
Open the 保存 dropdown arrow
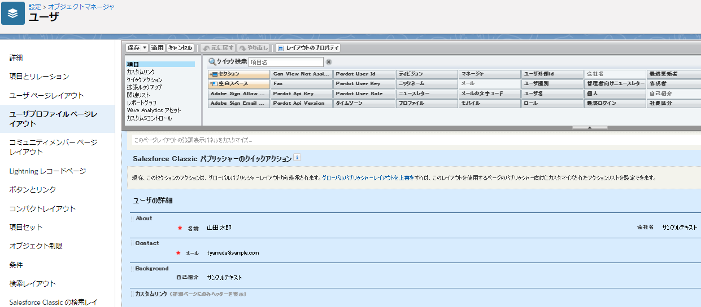(x=145, y=48)
